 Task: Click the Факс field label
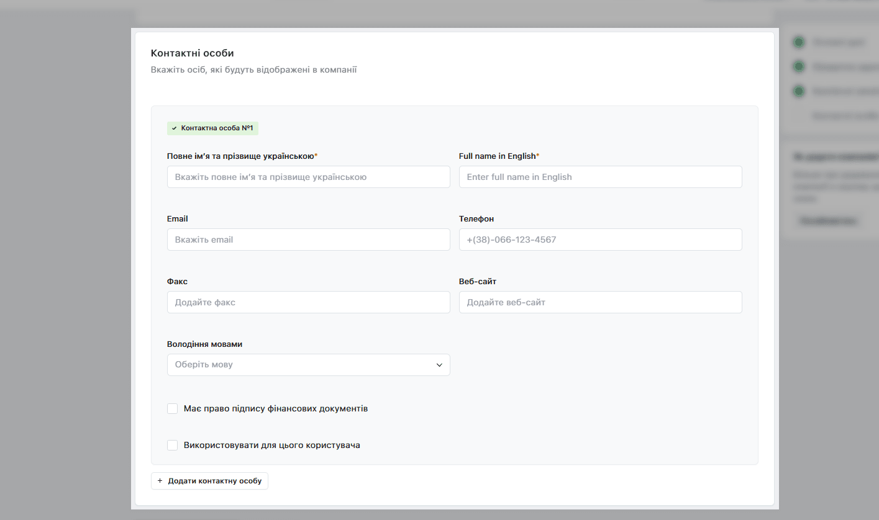[x=177, y=281]
